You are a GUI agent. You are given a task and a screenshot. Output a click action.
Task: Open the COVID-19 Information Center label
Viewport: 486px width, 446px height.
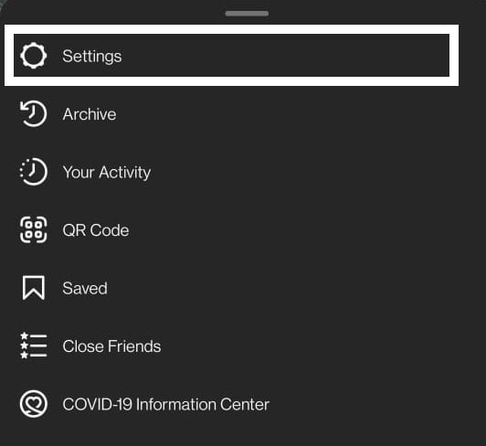point(166,405)
